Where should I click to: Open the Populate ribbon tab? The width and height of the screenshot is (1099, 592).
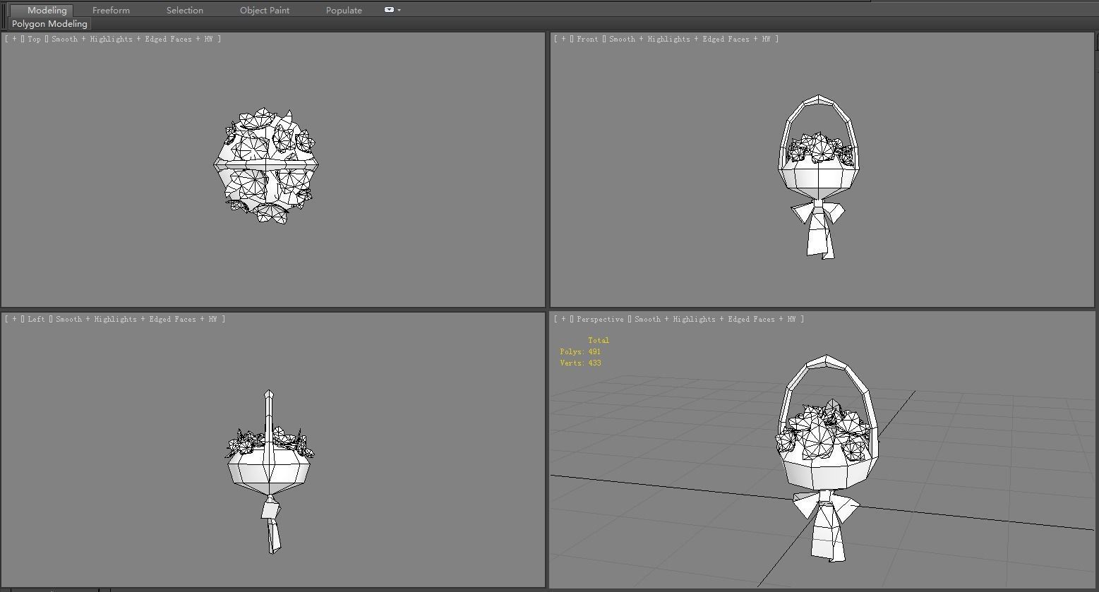pos(344,10)
